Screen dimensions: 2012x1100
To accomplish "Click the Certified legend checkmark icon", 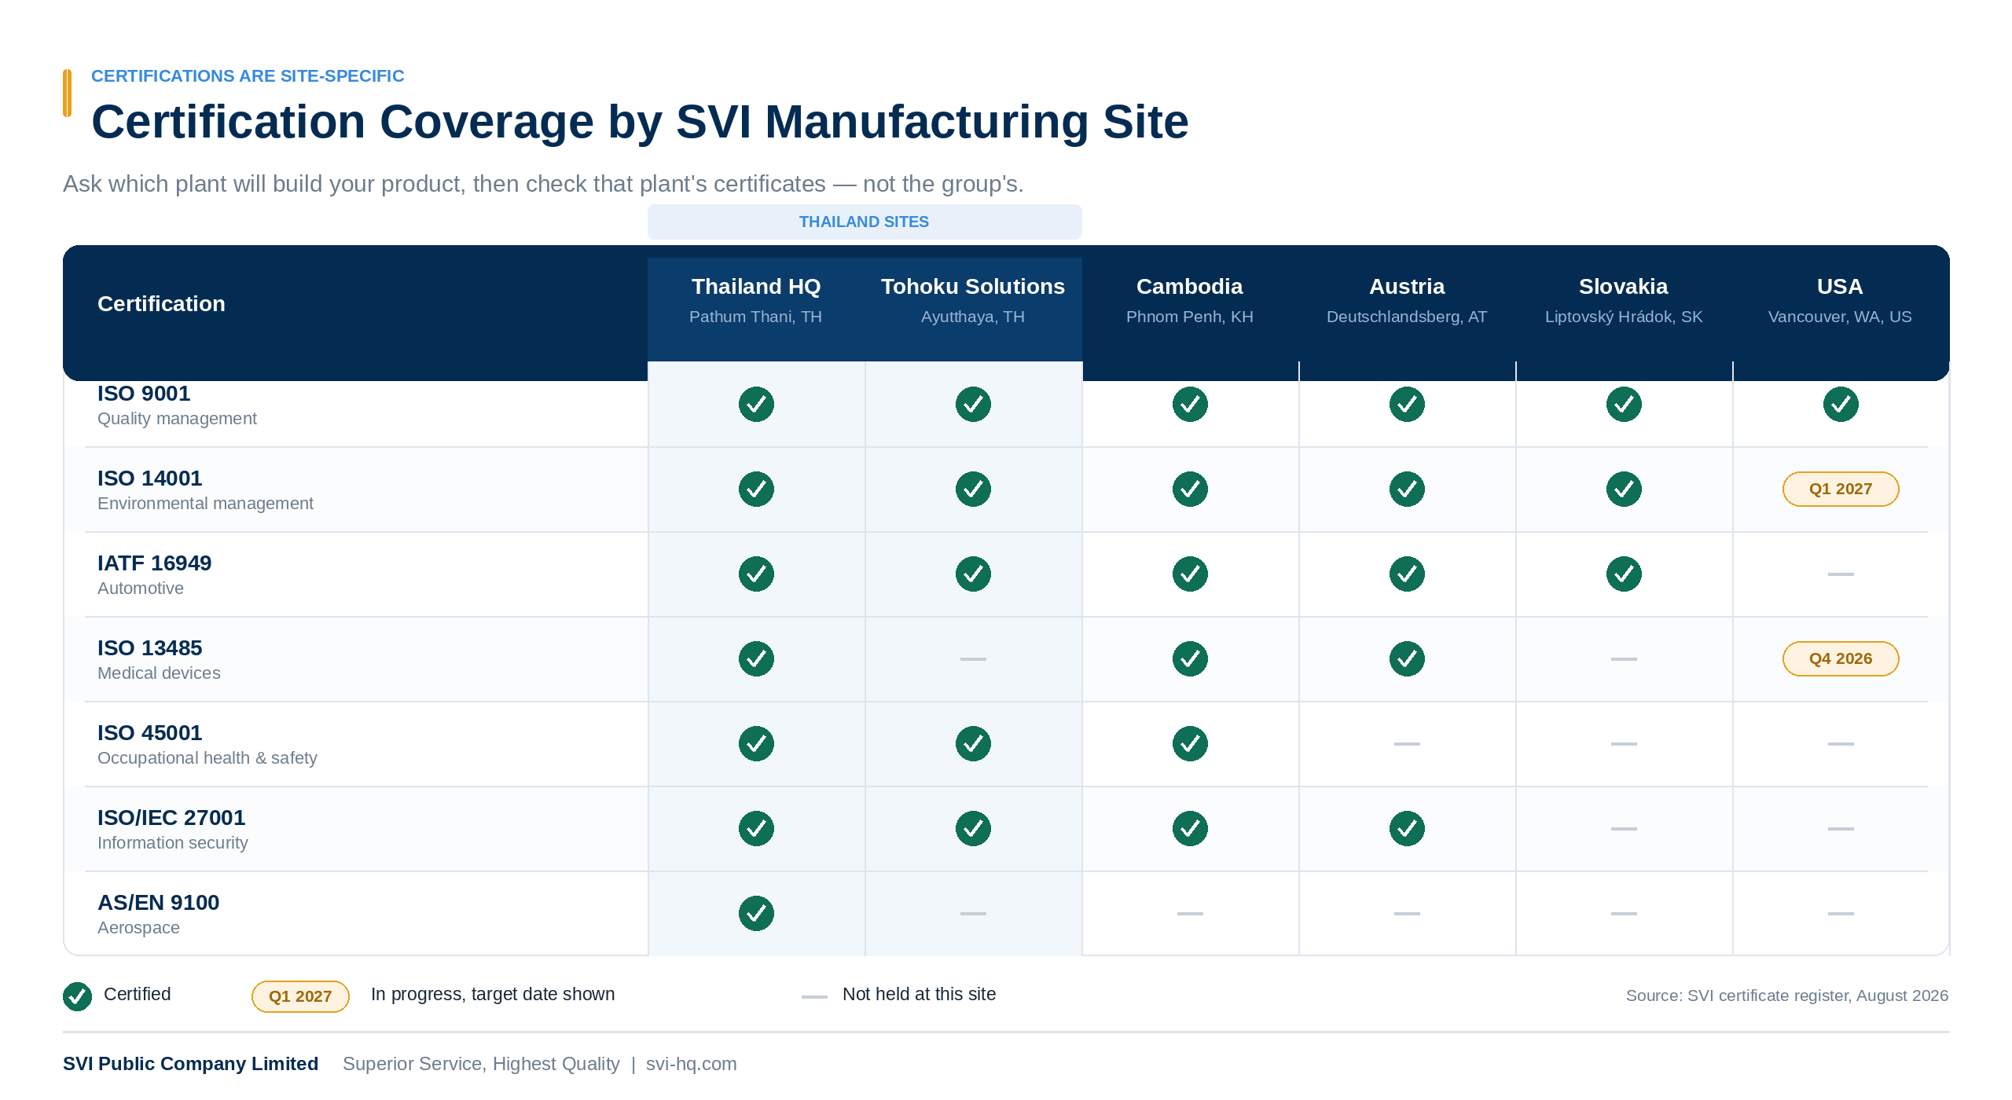I will (77, 996).
